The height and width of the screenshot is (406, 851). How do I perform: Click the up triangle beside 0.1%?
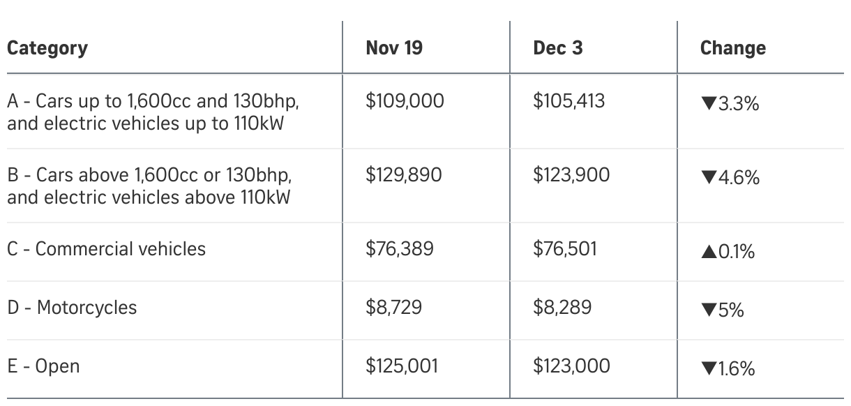(x=708, y=253)
